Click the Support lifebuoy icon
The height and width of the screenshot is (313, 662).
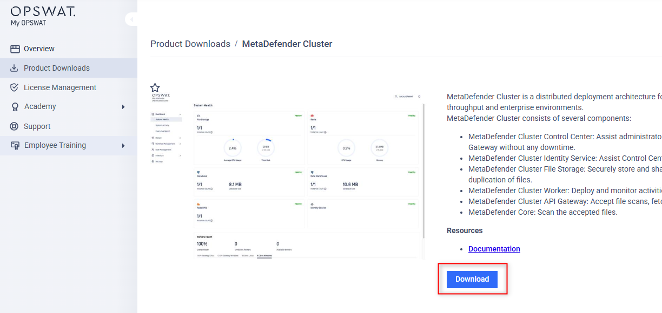point(15,126)
